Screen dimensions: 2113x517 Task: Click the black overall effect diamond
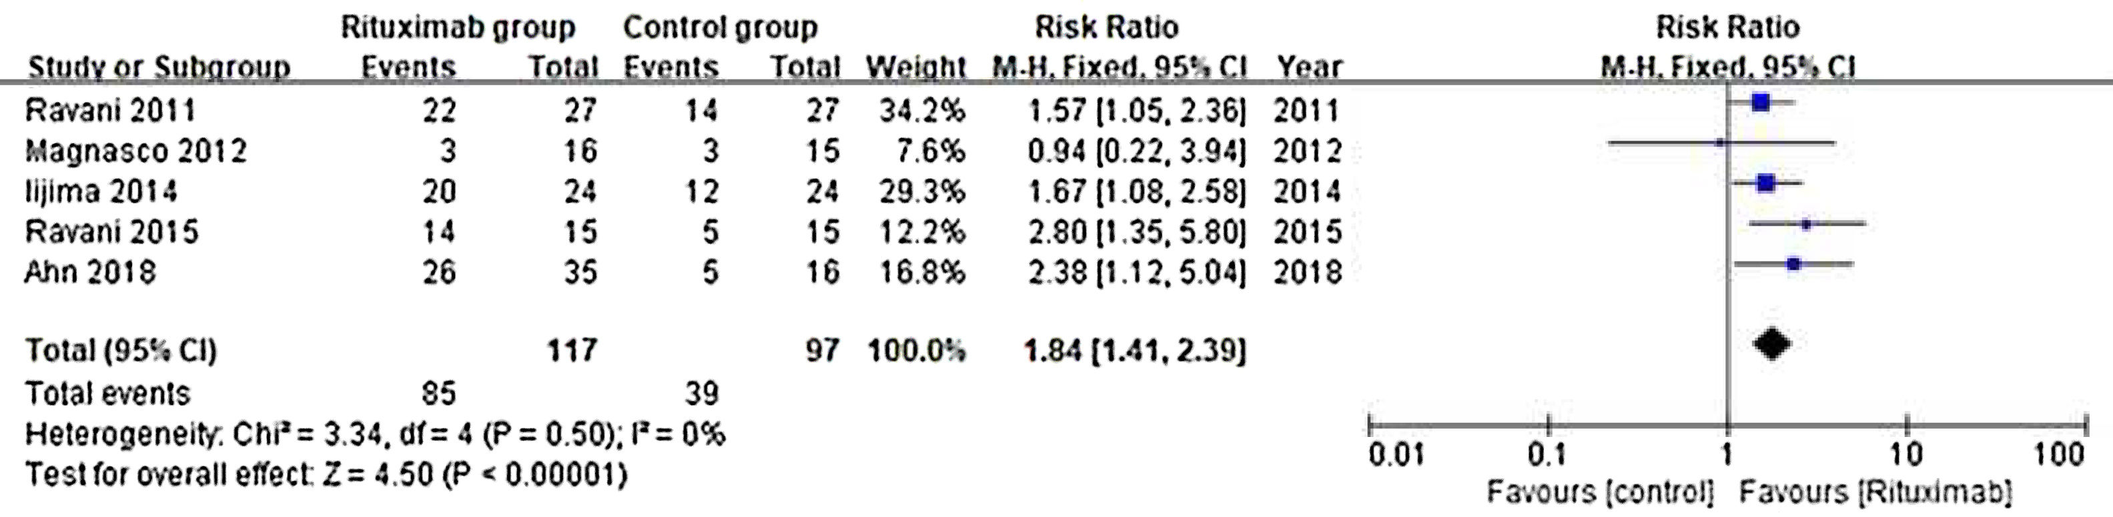pyautogui.click(x=1772, y=344)
